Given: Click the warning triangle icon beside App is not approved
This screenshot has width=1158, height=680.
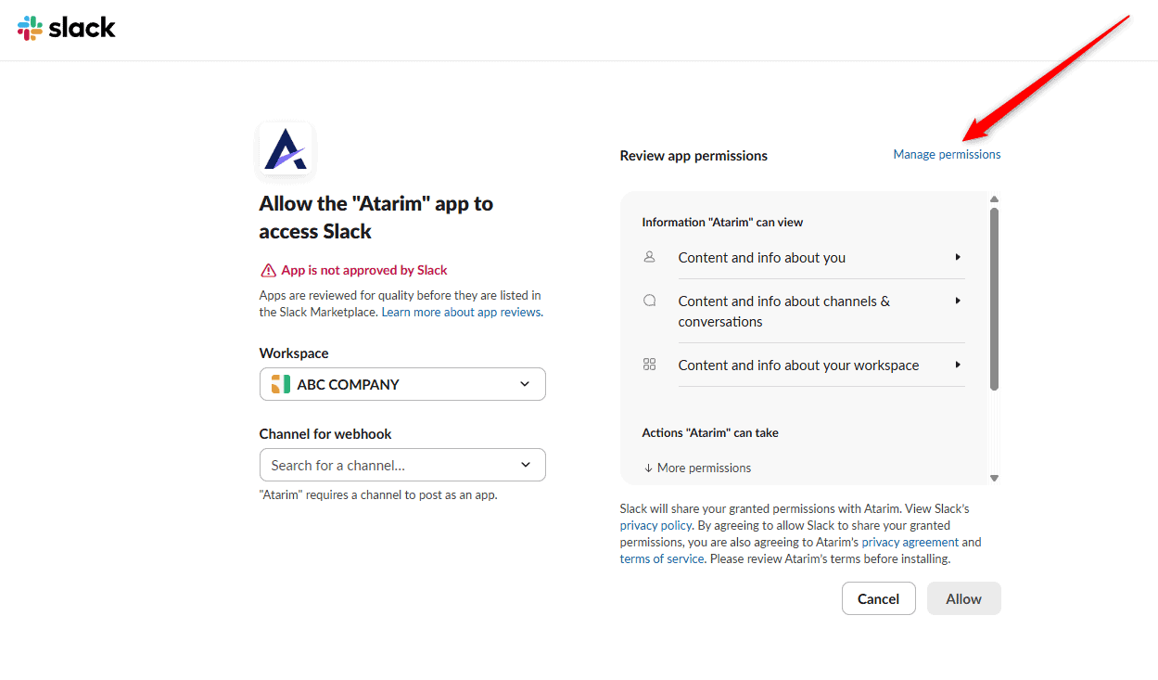Looking at the screenshot, I should pyautogui.click(x=268, y=271).
